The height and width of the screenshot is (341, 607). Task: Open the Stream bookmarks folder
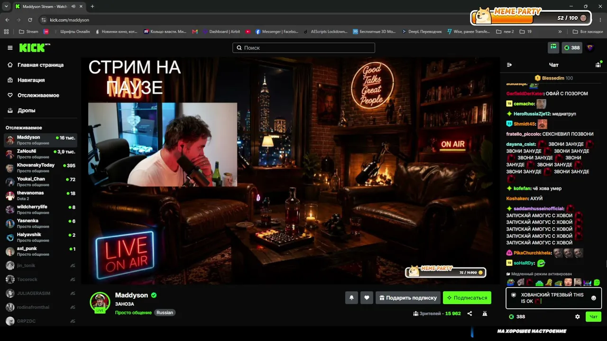28,32
